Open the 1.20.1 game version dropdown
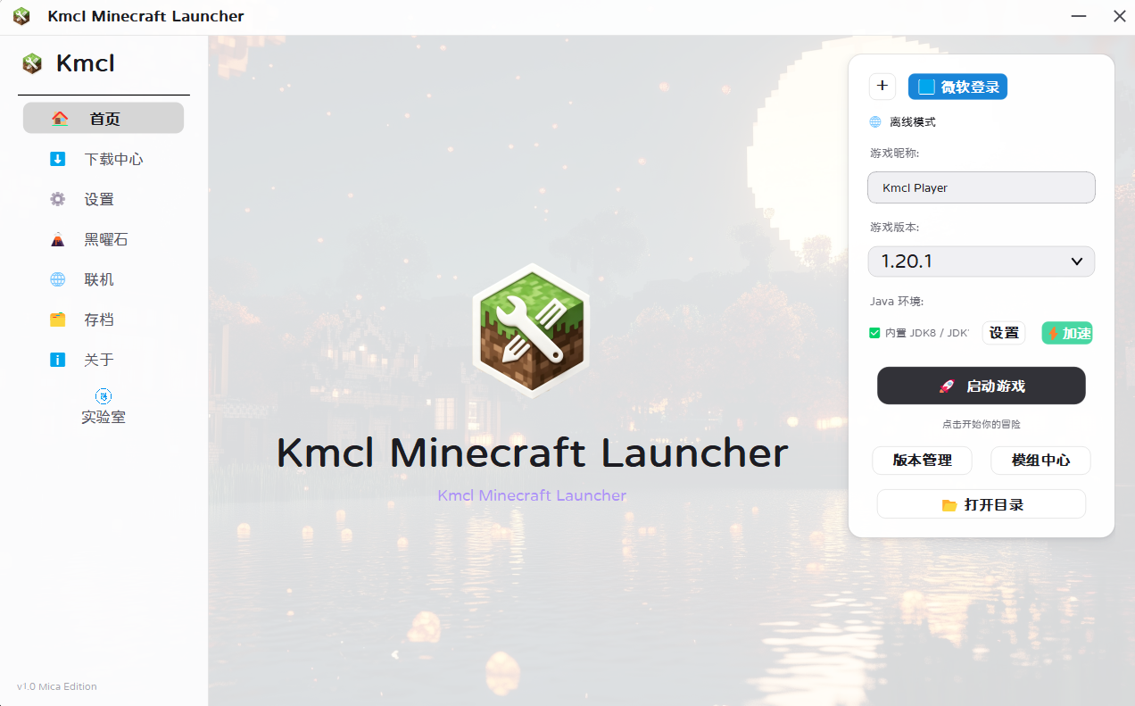Viewport: 1135px width, 706px height. [x=982, y=262]
